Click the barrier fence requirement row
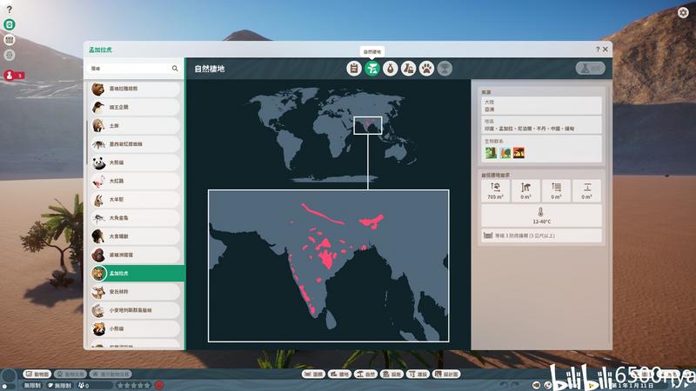Image resolution: width=696 pixels, height=391 pixels. pyautogui.click(x=541, y=235)
